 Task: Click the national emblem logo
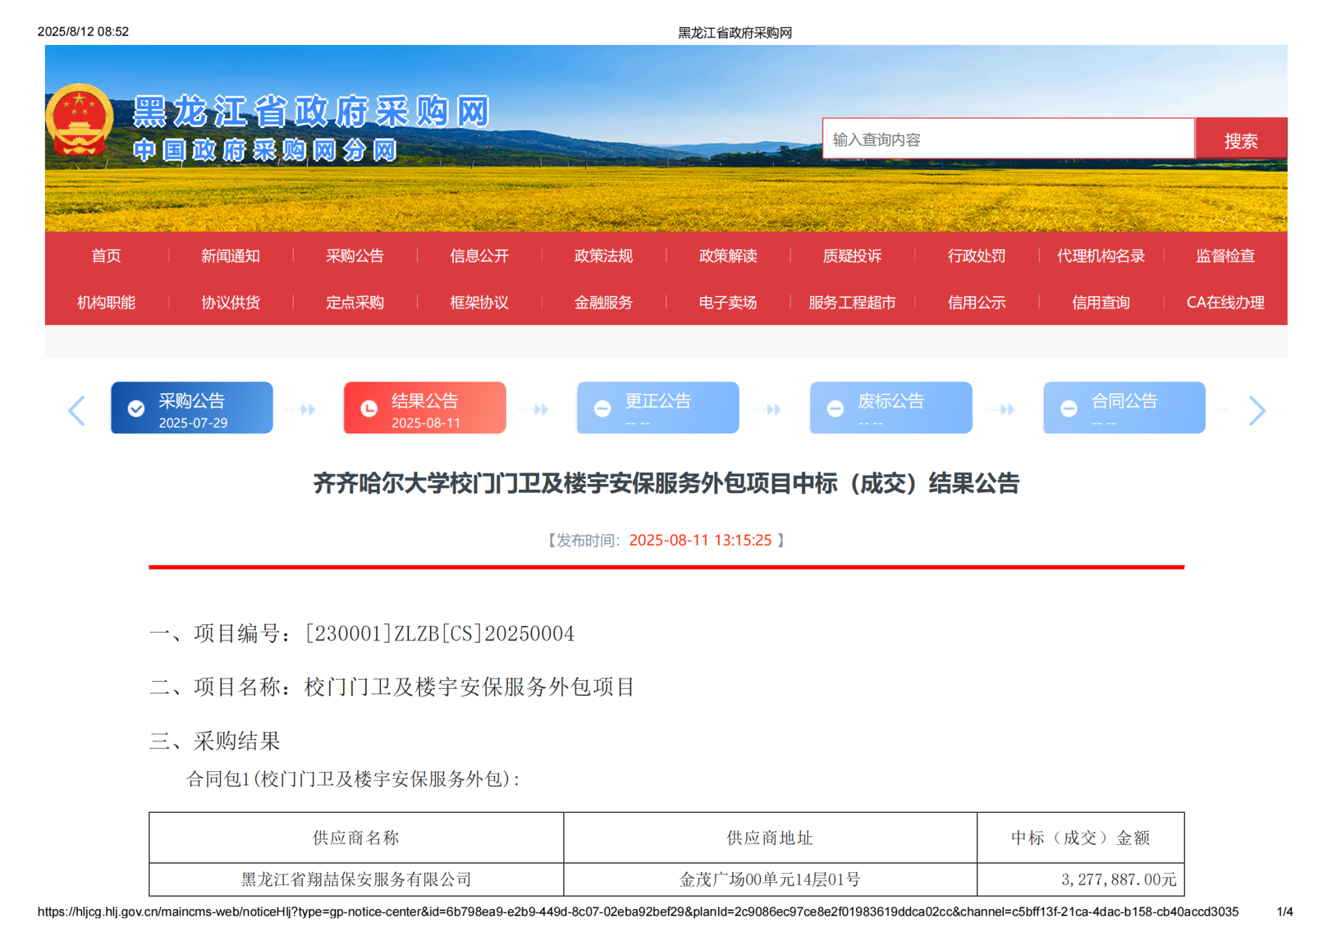pyautogui.click(x=79, y=120)
